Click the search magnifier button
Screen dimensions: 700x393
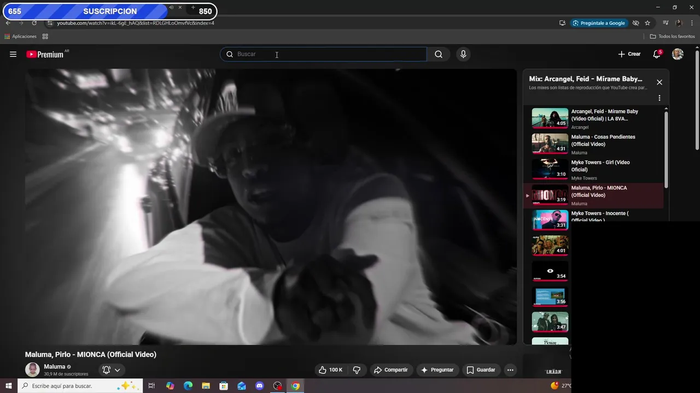439,54
